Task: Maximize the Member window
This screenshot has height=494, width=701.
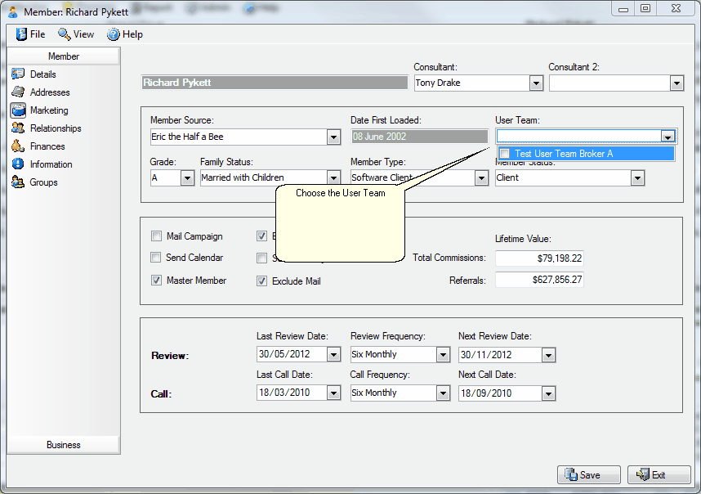Action: (x=645, y=9)
